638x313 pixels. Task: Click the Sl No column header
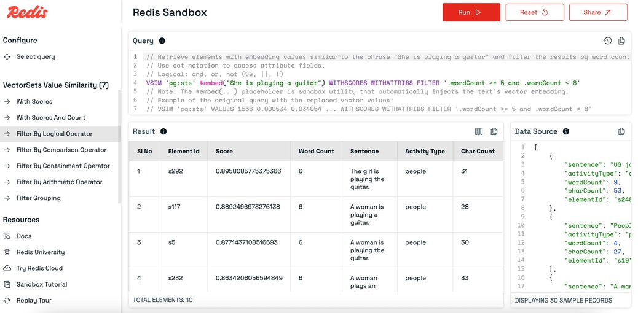click(144, 151)
